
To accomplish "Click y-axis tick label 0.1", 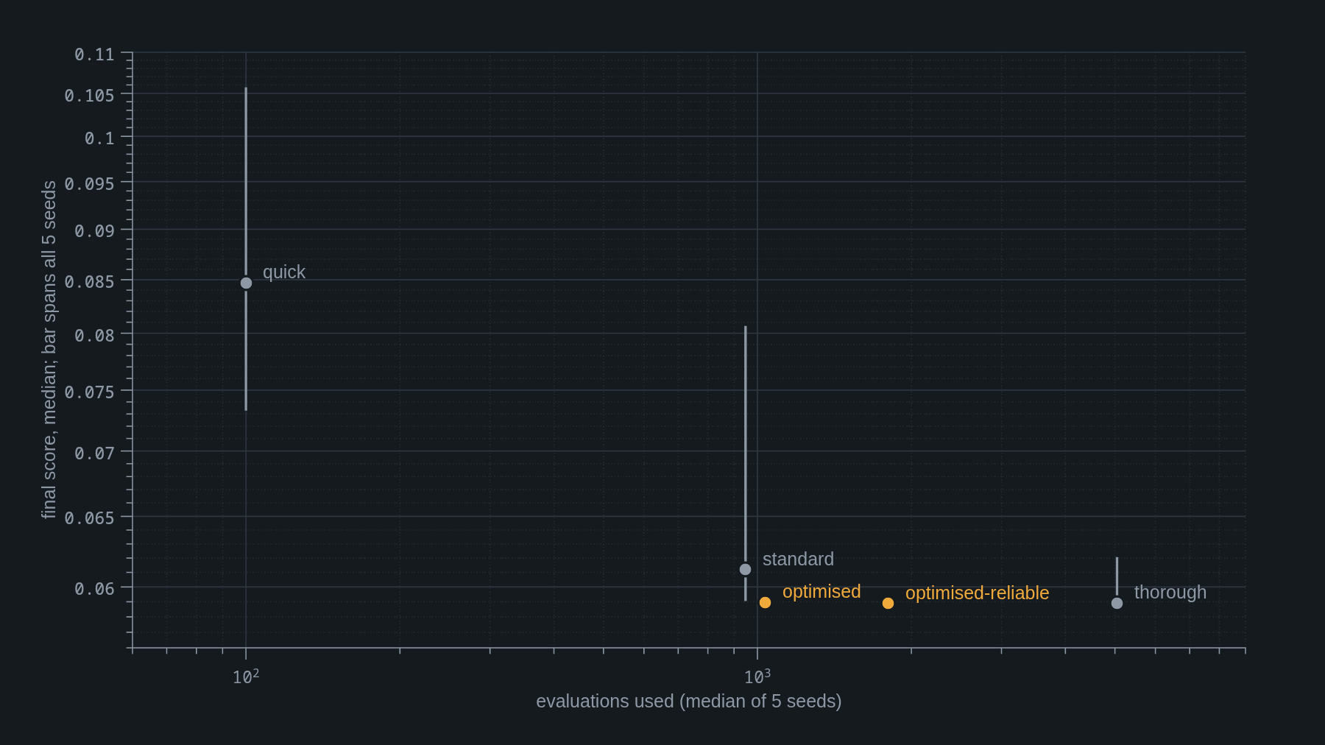I will click(x=99, y=138).
